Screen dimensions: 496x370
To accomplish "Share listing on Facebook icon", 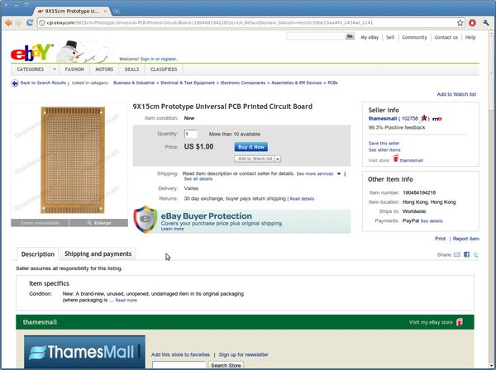I will tap(466, 254).
